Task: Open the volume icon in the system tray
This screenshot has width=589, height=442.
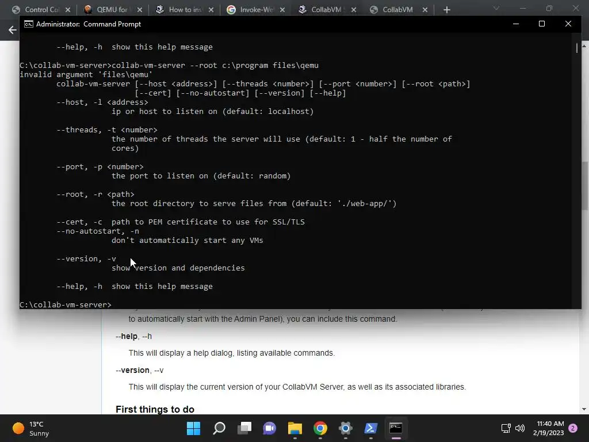Action: pyautogui.click(x=520, y=428)
